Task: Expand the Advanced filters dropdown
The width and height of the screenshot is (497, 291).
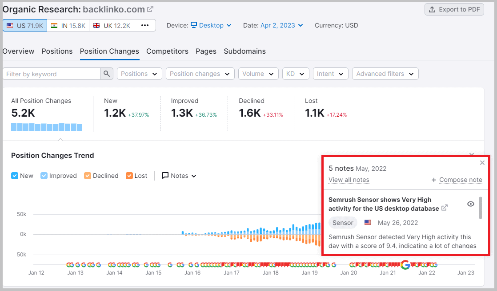Action: click(385, 74)
